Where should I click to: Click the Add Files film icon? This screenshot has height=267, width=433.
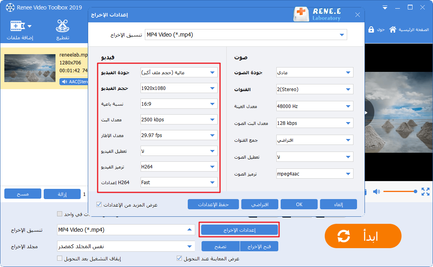pyautogui.click(x=17, y=26)
